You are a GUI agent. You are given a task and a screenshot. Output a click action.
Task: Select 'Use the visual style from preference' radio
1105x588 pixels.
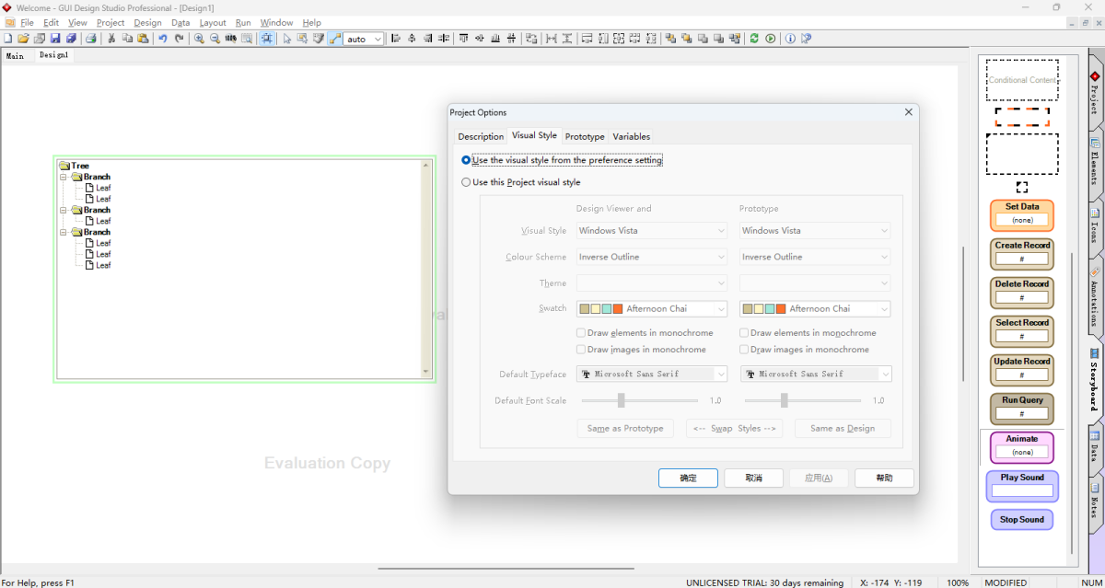pyautogui.click(x=466, y=160)
